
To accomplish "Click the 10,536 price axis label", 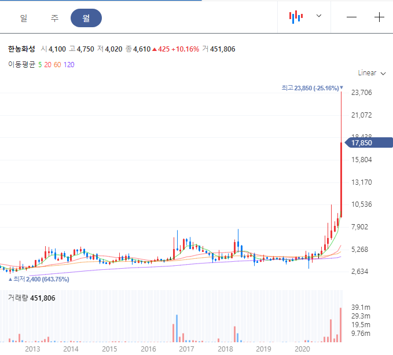I will coord(361,204).
